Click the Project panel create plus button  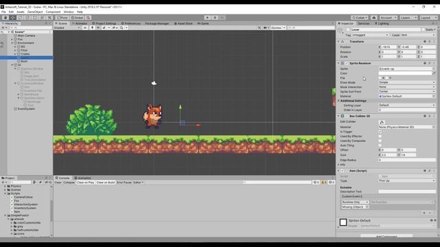point(3,183)
